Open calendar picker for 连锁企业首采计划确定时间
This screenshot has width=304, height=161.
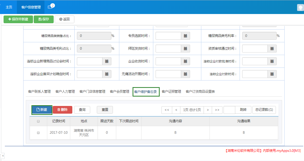click(x=107, y=74)
